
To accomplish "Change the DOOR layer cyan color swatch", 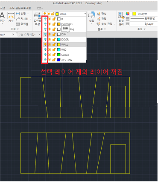I will pos(59,39).
